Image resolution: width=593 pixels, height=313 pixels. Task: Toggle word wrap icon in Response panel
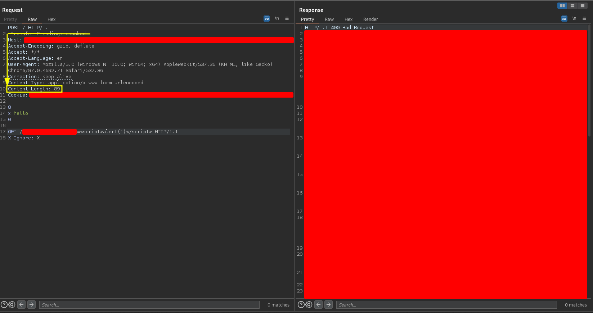click(564, 18)
